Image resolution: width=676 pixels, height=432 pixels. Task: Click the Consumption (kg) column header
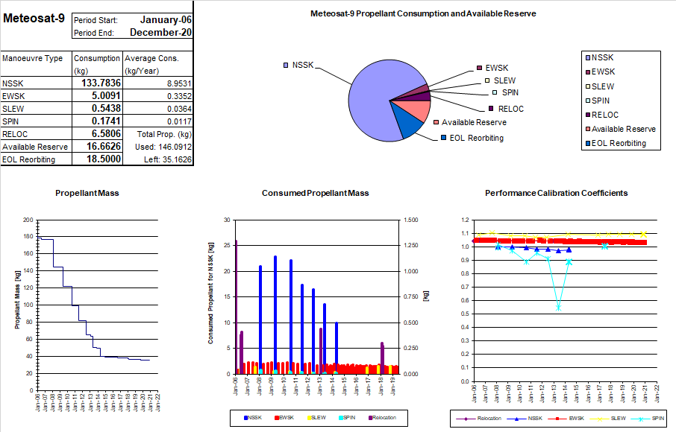[x=96, y=64]
